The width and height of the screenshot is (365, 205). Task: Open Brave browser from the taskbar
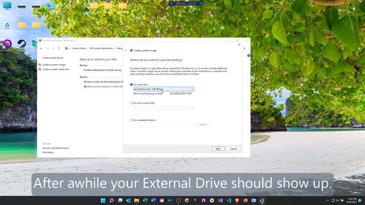pos(237,200)
